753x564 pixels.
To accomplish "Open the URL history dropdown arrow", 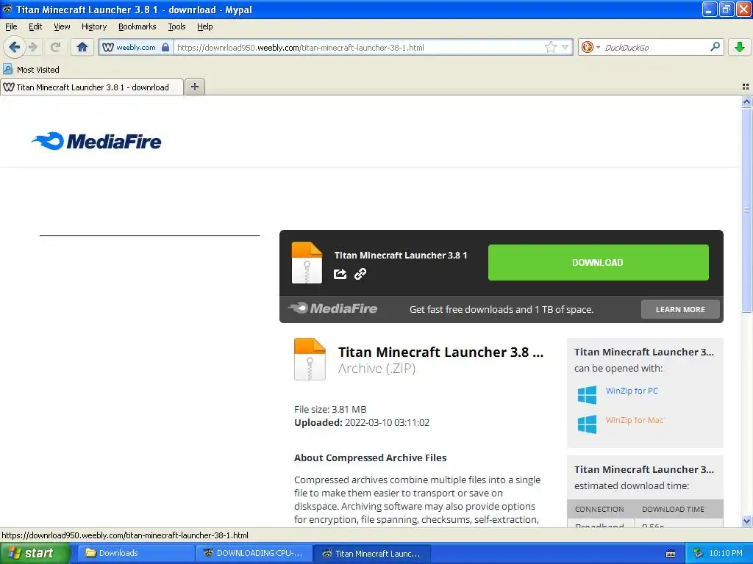I will click(x=565, y=47).
